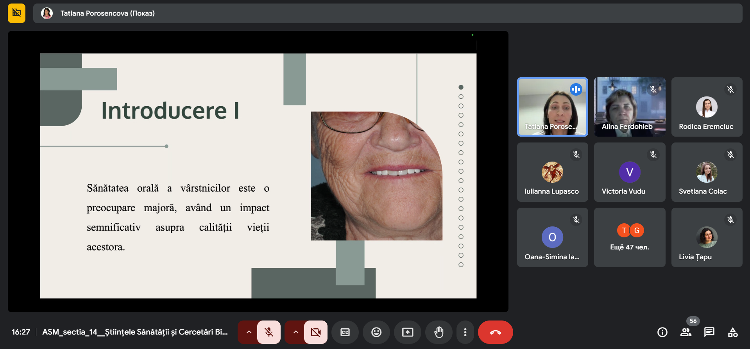
Task: Unmute the microphone
Action: point(269,332)
